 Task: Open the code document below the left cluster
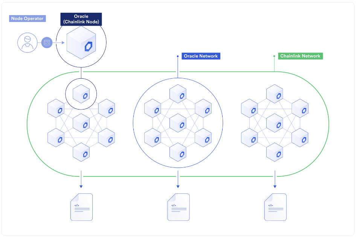coord(81,207)
